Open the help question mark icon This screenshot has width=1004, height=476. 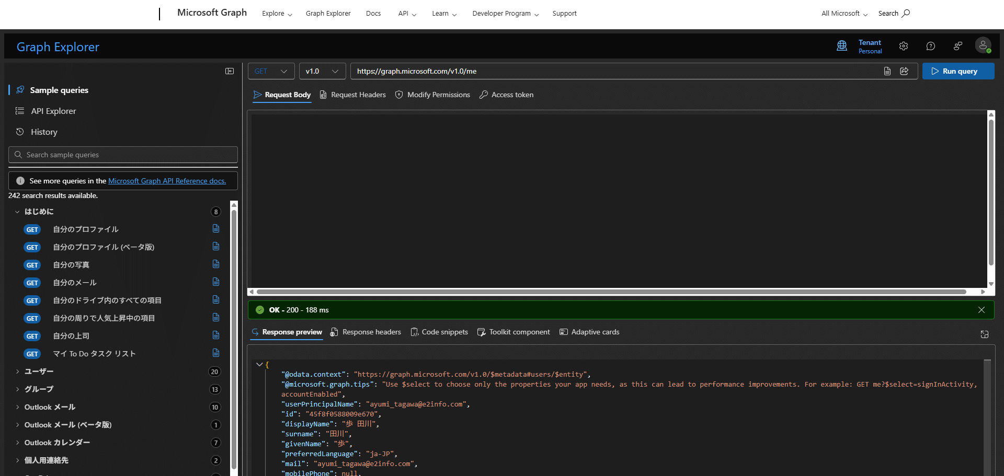click(931, 46)
